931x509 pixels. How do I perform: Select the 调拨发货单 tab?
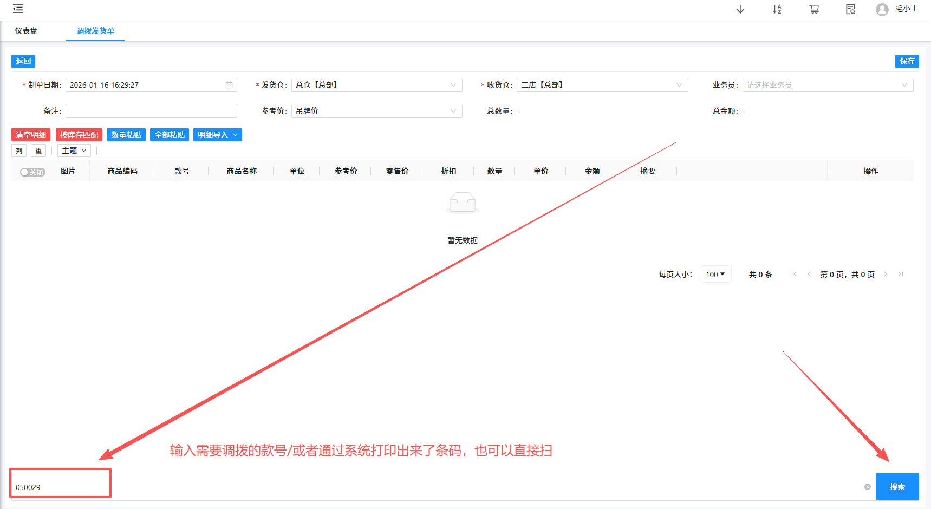click(x=95, y=31)
